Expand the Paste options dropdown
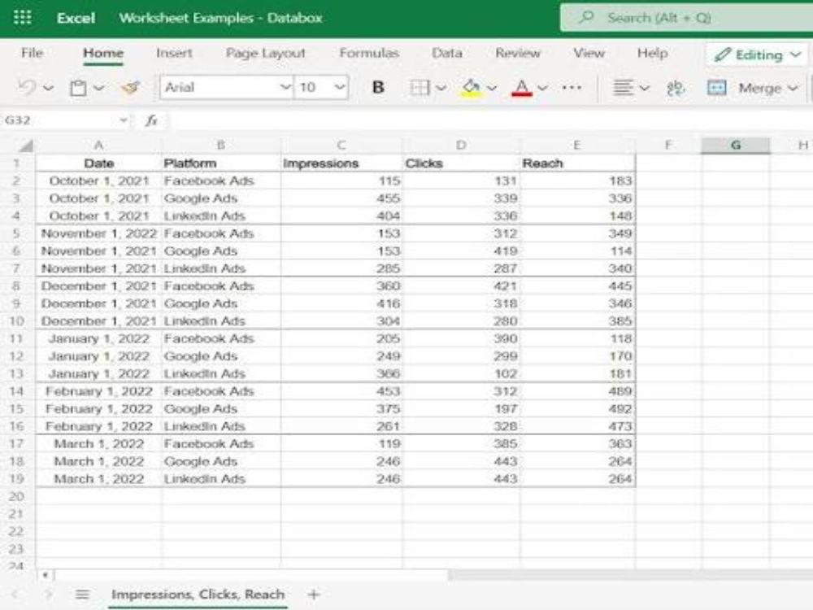Image resolution: width=813 pixels, height=610 pixels. [98, 88]
